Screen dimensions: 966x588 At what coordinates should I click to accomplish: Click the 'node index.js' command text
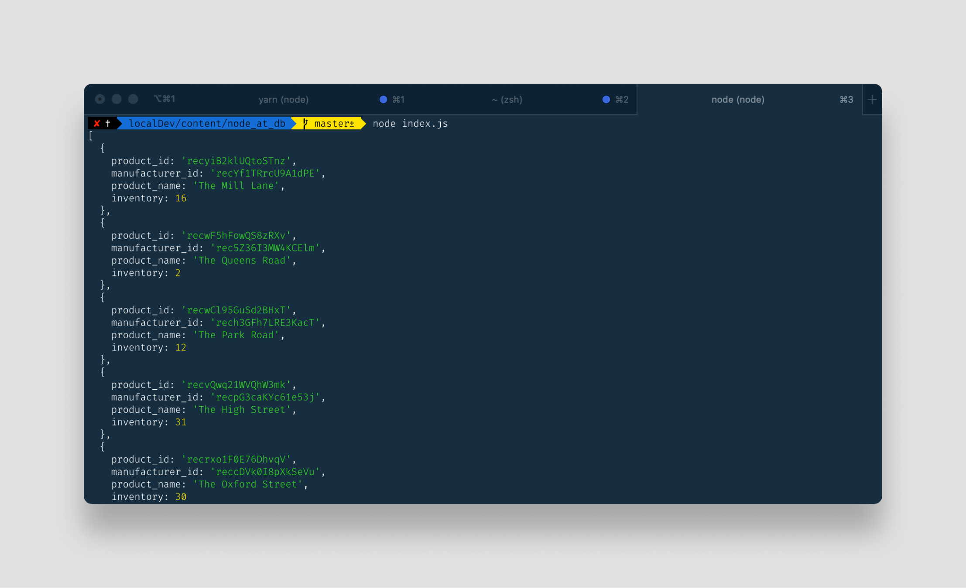pos(410,124)
